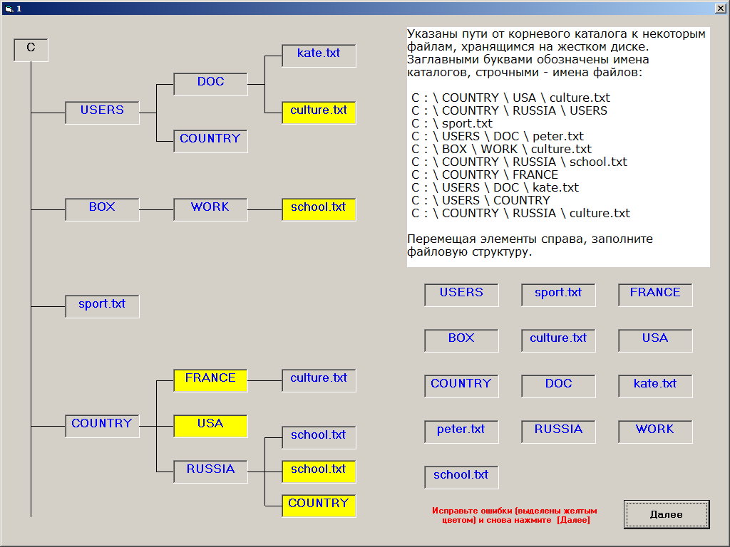The width and height of the screenshot is (730, 547).
Task: Select culture.txt attached to the FRANCE node
Action: (x=319, y=380)
